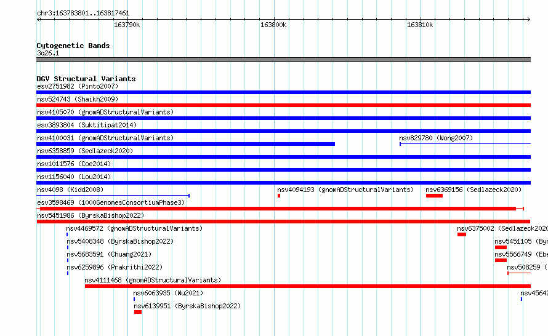Click the blue bar under nsv4105070
The width and height of the screenshot is (548, 336).
click(283, 118)
